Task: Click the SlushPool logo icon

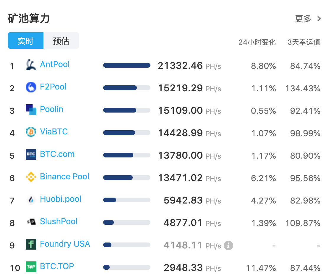Action: [31, 222]
